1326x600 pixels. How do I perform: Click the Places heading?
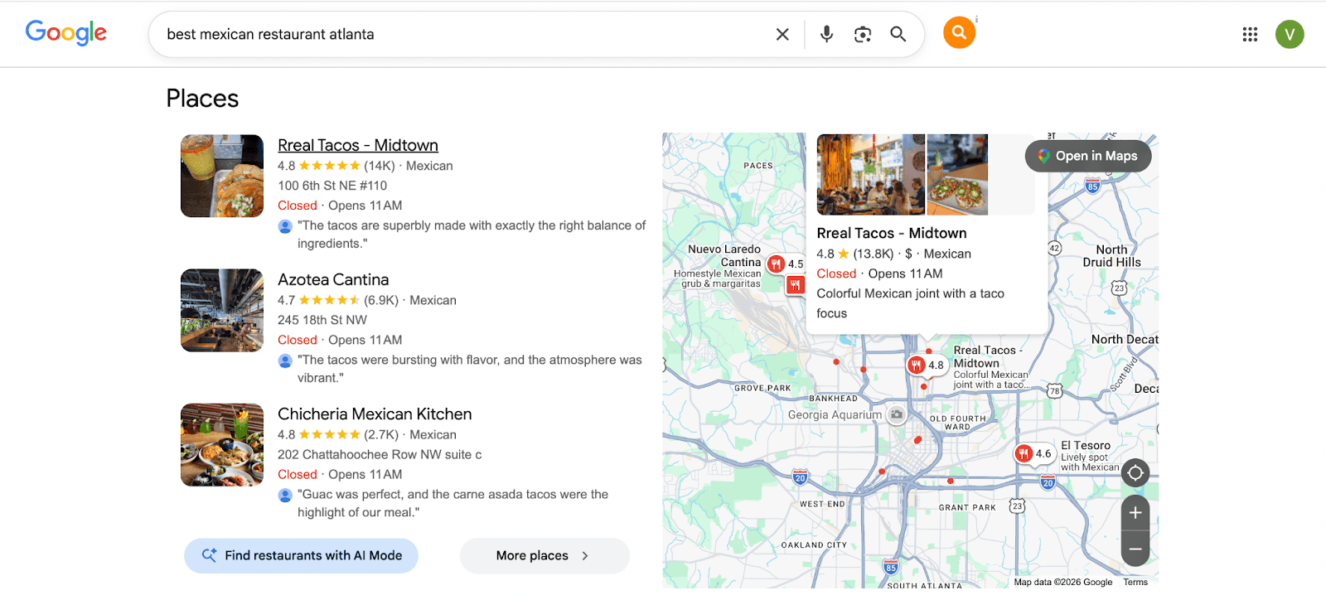coord(202,99)
